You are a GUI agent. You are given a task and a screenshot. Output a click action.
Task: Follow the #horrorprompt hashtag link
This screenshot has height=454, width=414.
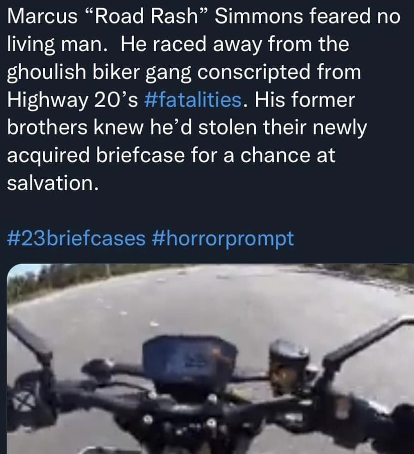click(x=223, y=240)
